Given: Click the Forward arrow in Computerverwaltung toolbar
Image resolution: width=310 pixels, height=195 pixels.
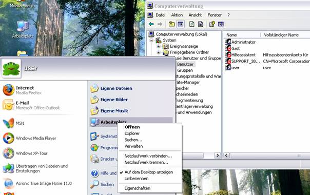Looking at the screenshot, I should coord(160,24).
